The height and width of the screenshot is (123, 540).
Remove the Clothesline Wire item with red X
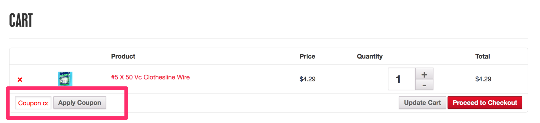(x=20, y=80)
